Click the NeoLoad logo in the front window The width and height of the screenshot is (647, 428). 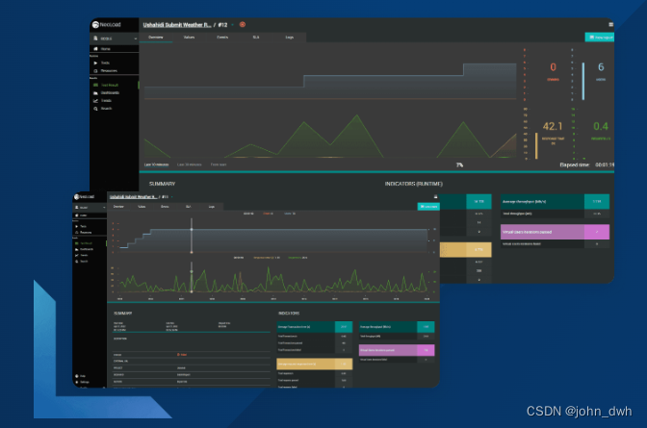[x=84, y=196]
